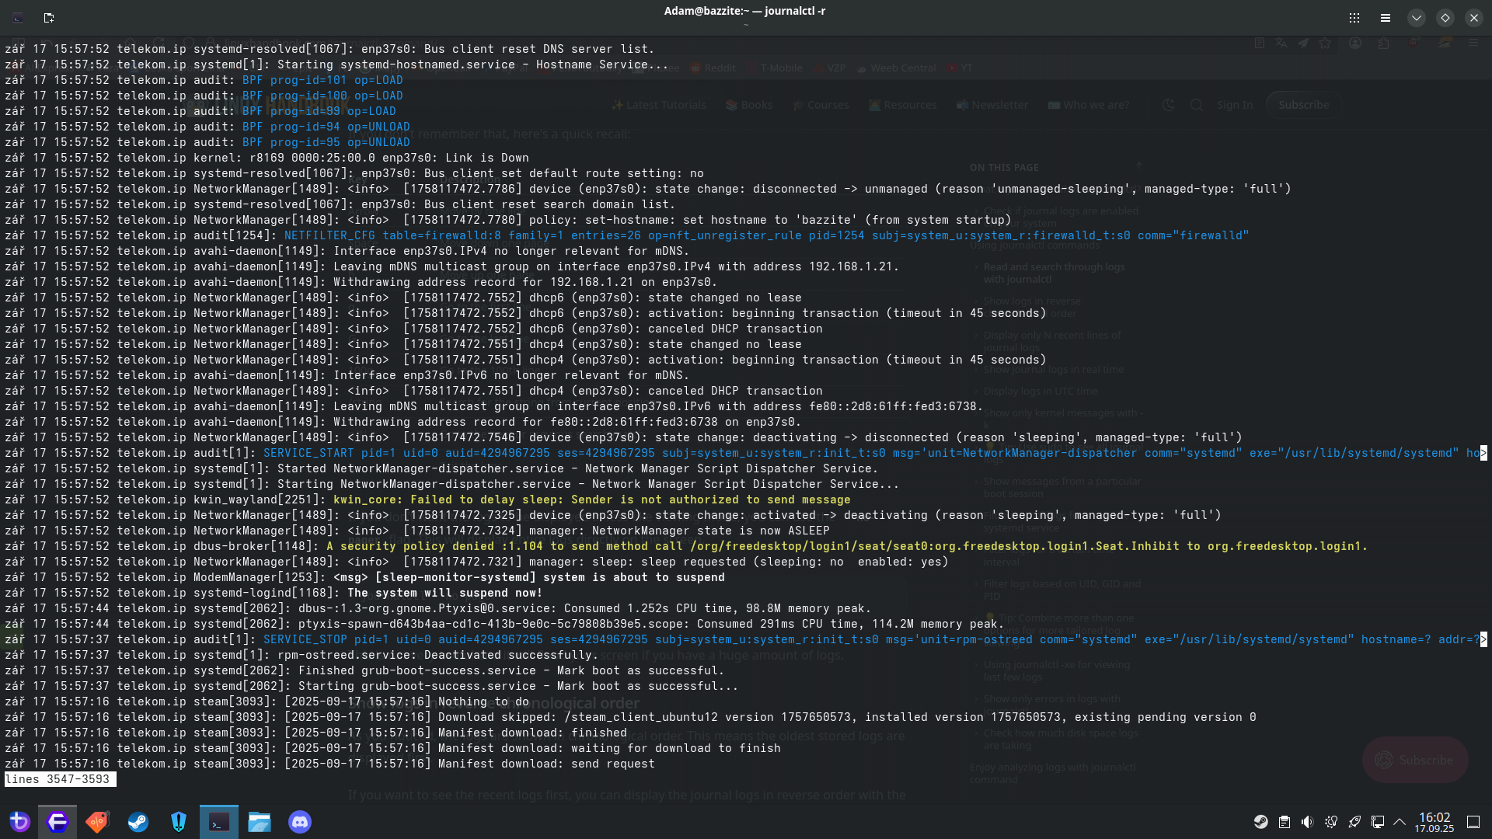
Task: Open the Bazzite application launcher
Action: click(x=20, y=822)
